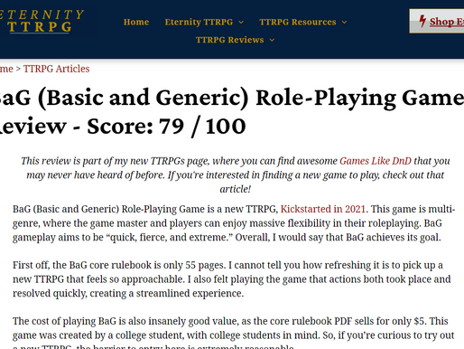Open the TTRPG Reviews menu item
The height and width of the screenshot is (349, 464).
(x=229, y=40)
